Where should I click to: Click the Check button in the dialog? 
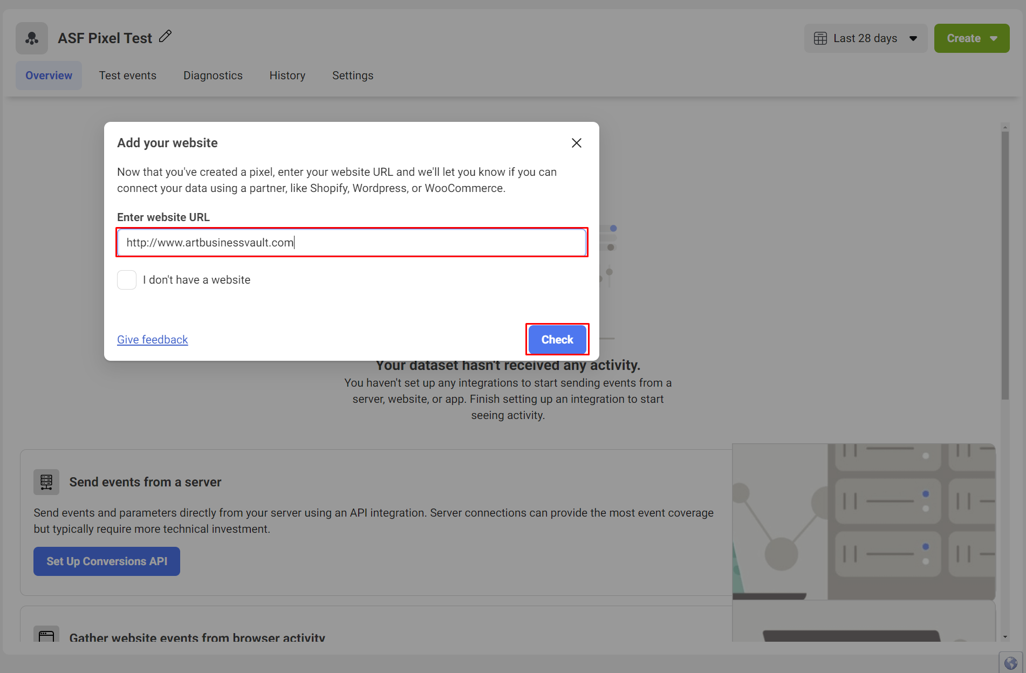point(557,340)
